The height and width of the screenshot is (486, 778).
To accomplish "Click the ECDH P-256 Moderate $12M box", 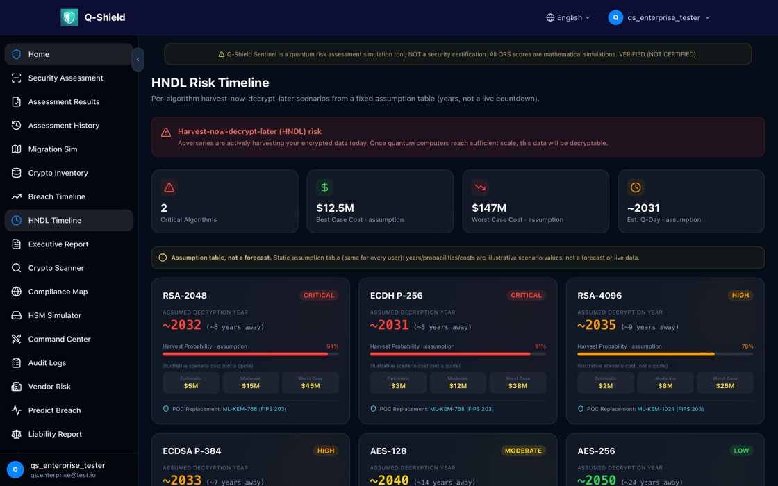I will [x=458, y=383].
